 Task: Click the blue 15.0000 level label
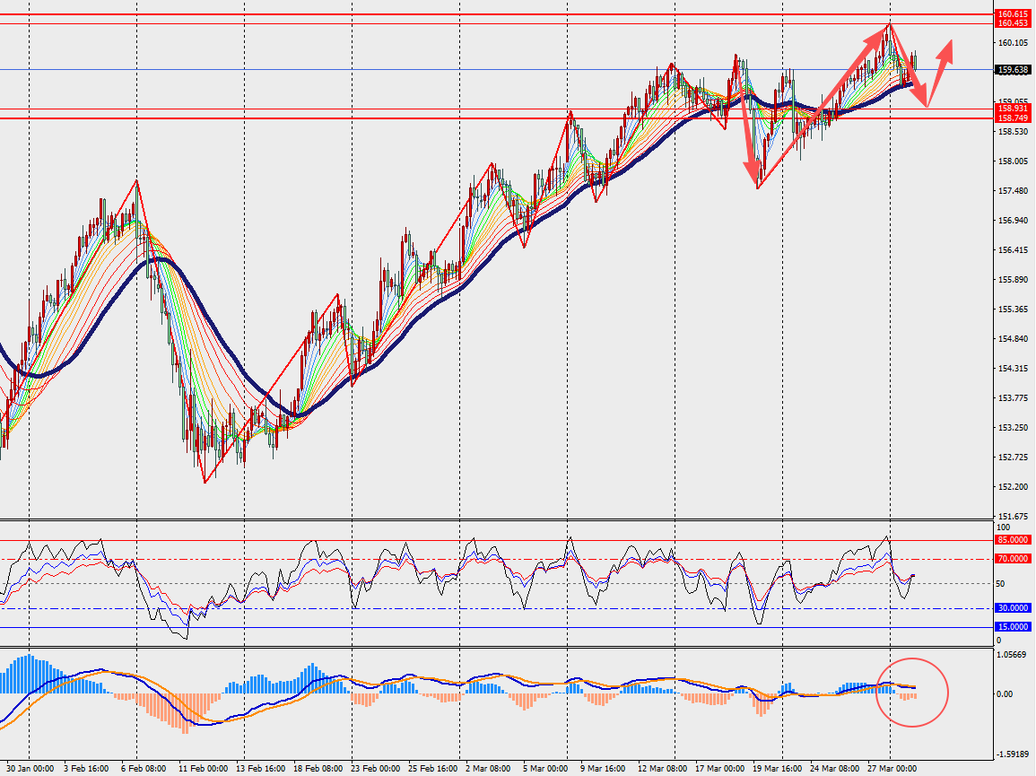coord(1013,626)
